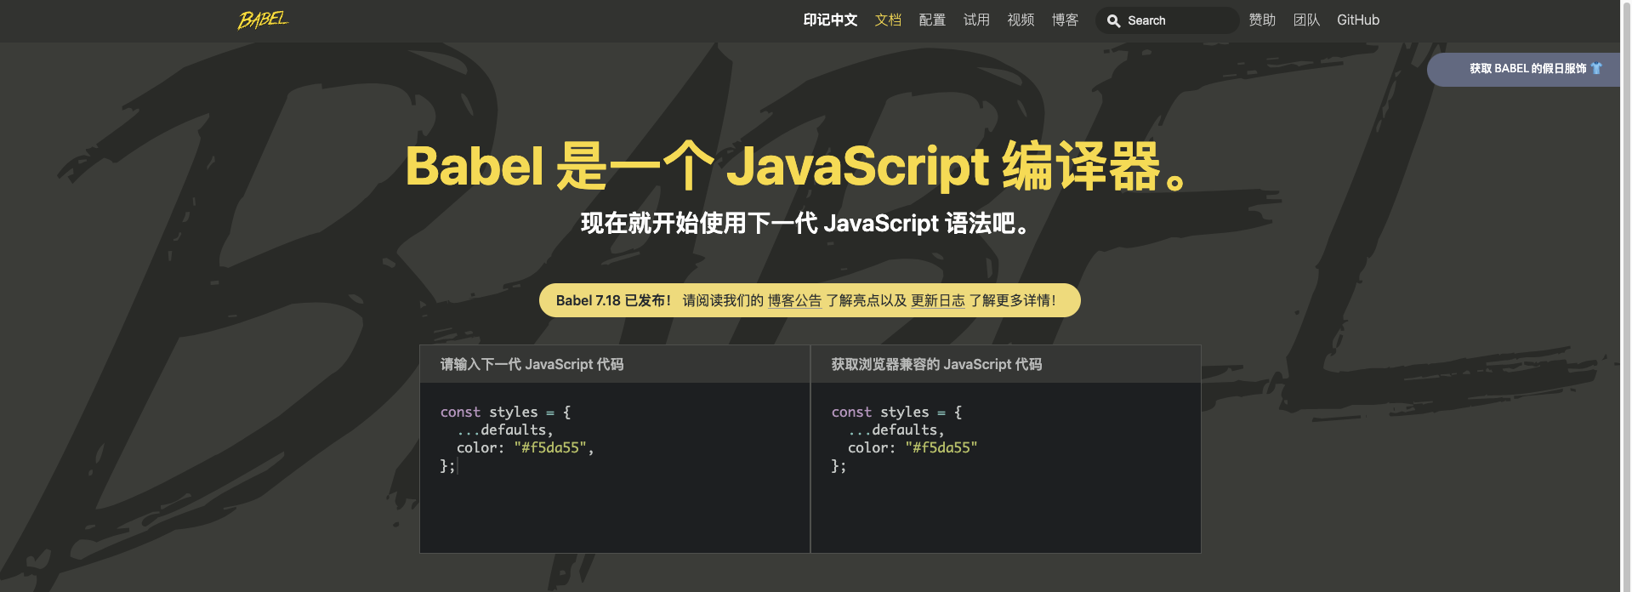This screenshot has height=592, width=1632.
Task: Click the "Babel 7.18 已发布!" text
Action: [613, 301]
